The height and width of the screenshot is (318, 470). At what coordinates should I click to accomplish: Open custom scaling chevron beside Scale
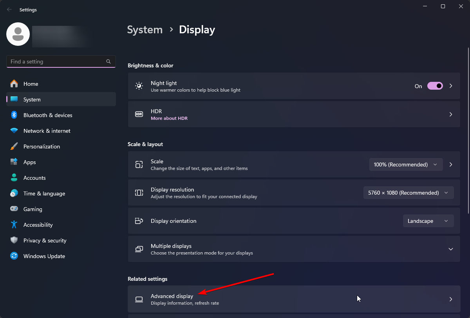point(451,164)
